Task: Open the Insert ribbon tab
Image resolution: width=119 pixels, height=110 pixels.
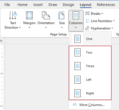Action: (38, 5)
